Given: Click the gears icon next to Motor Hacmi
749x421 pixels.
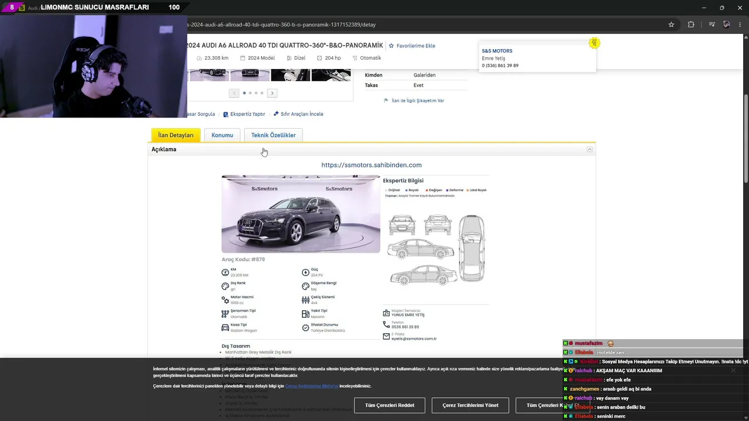Looking at the screenshot, I should [x=225, y=300].
